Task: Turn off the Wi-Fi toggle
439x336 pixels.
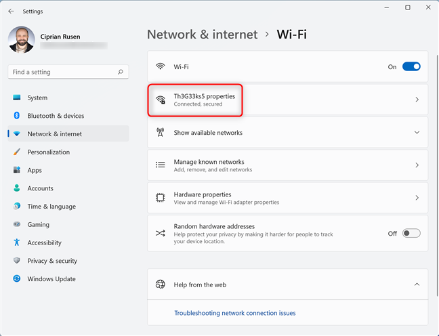Action: (411, 66)
